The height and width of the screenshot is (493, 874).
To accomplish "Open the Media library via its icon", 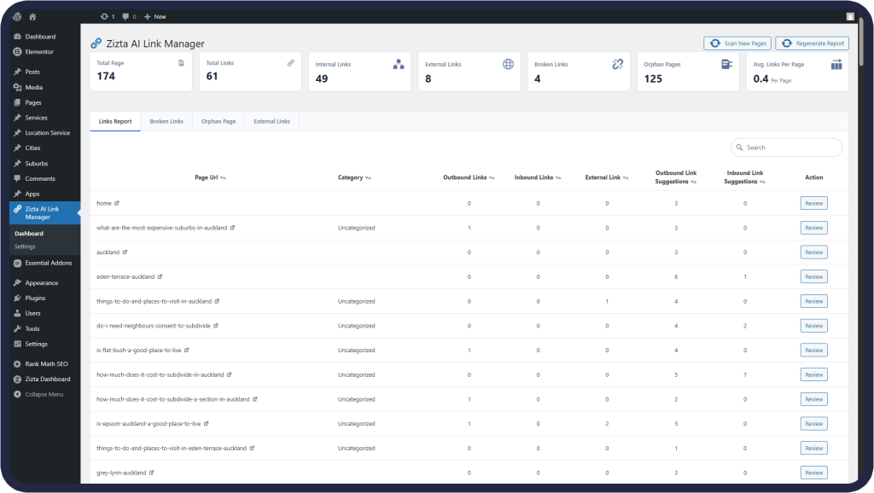I will point(19,87).
